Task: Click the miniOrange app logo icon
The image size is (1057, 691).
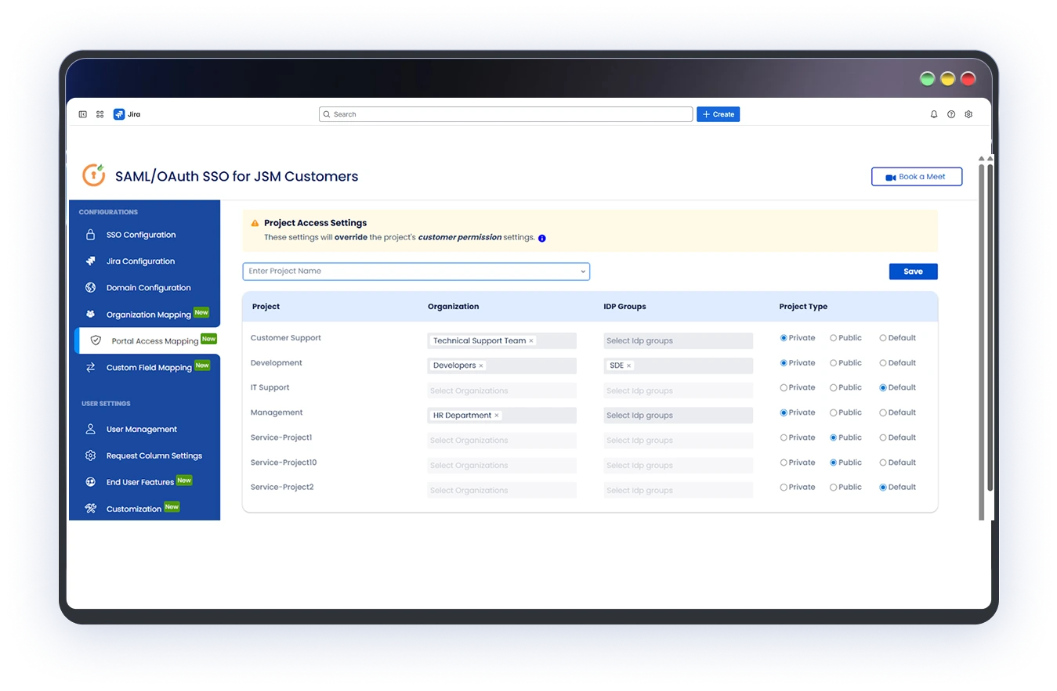Action: point(94,175)
